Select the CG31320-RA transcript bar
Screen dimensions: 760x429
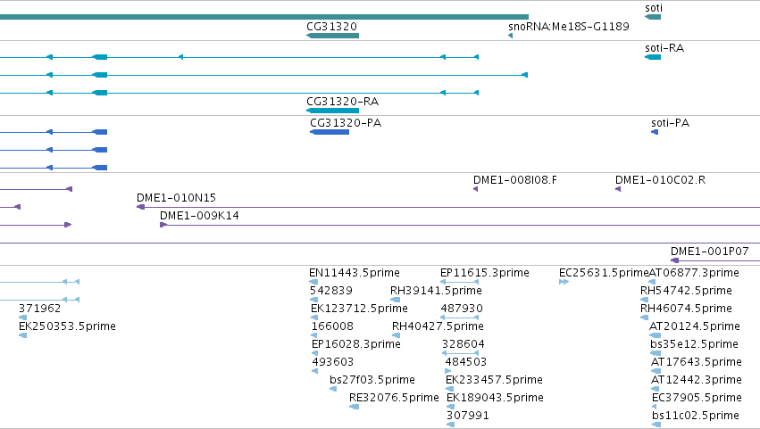coord(332,111)
